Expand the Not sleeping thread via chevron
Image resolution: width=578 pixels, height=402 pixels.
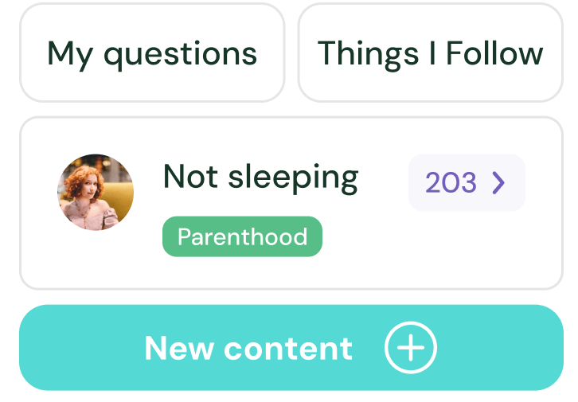point(498,182)
